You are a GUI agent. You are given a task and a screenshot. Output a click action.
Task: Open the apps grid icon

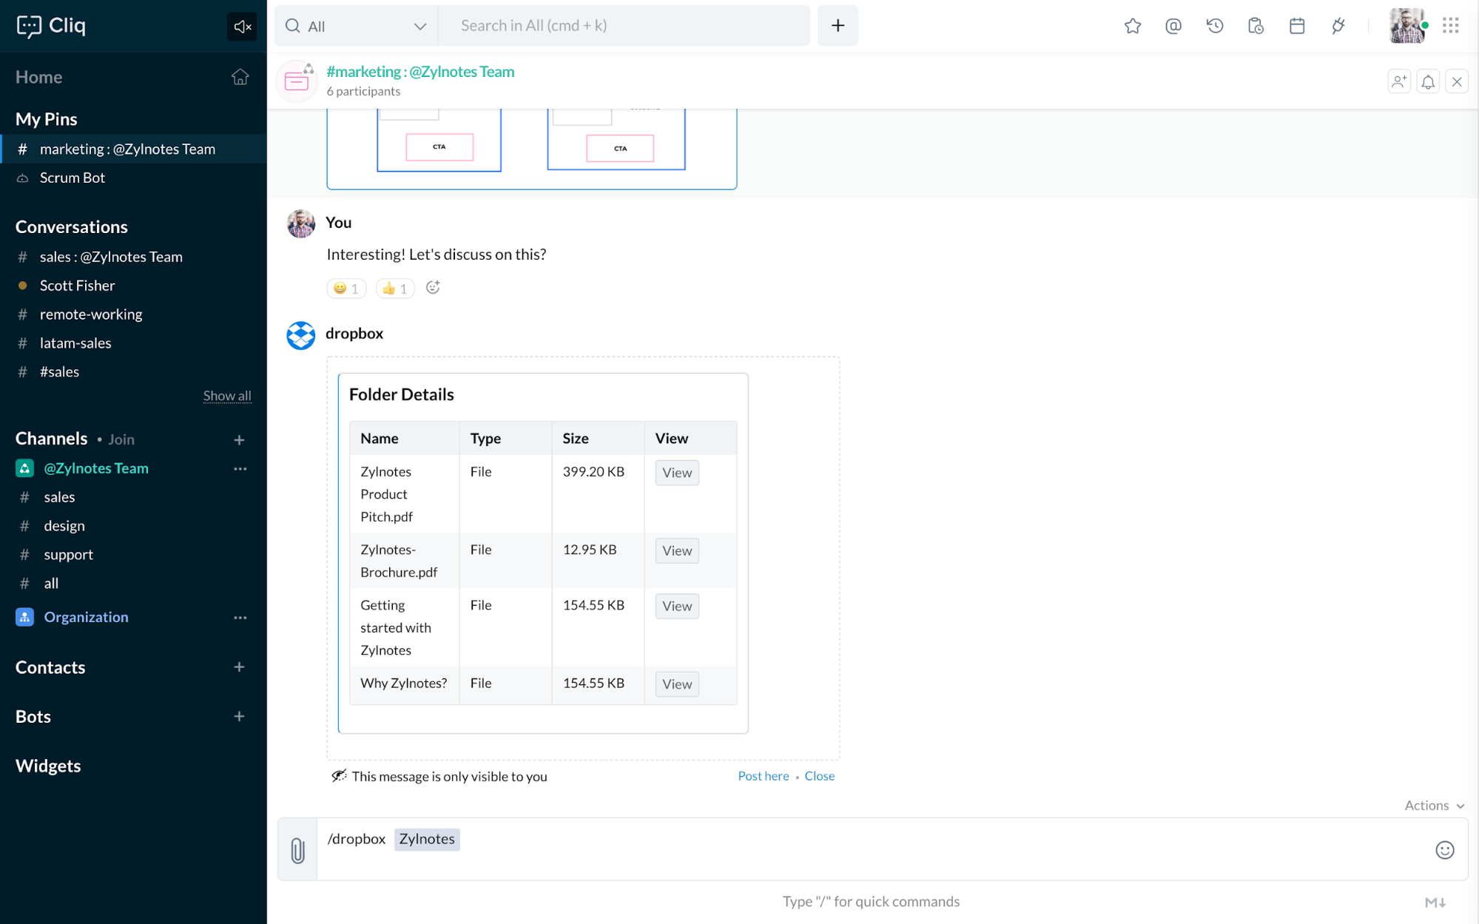click(1450, 26)
